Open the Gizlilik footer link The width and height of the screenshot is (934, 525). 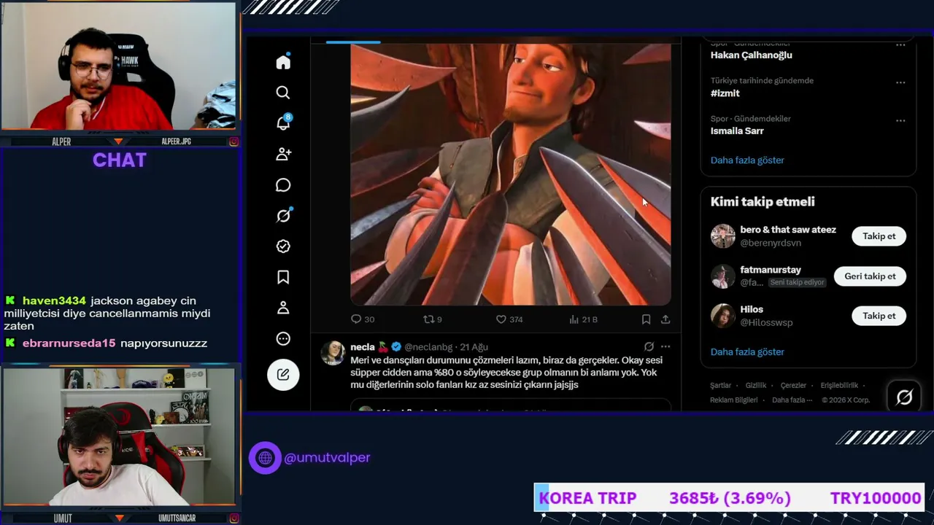click(x=756, y=386)
